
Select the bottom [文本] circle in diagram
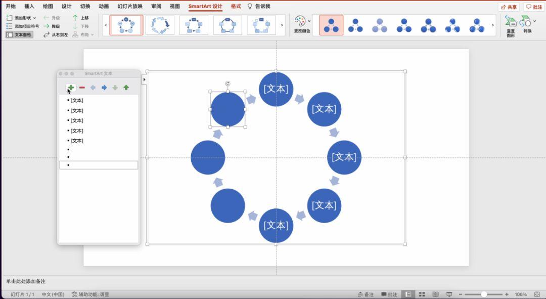point(276,226)
